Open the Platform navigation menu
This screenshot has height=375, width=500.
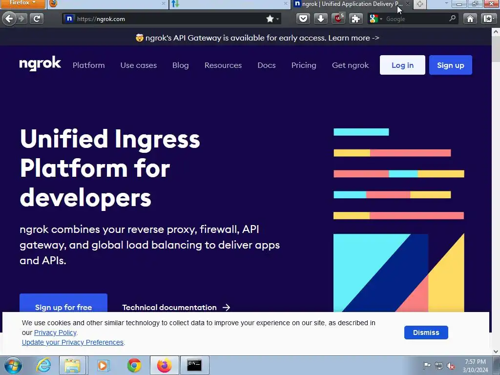[89, 65]
